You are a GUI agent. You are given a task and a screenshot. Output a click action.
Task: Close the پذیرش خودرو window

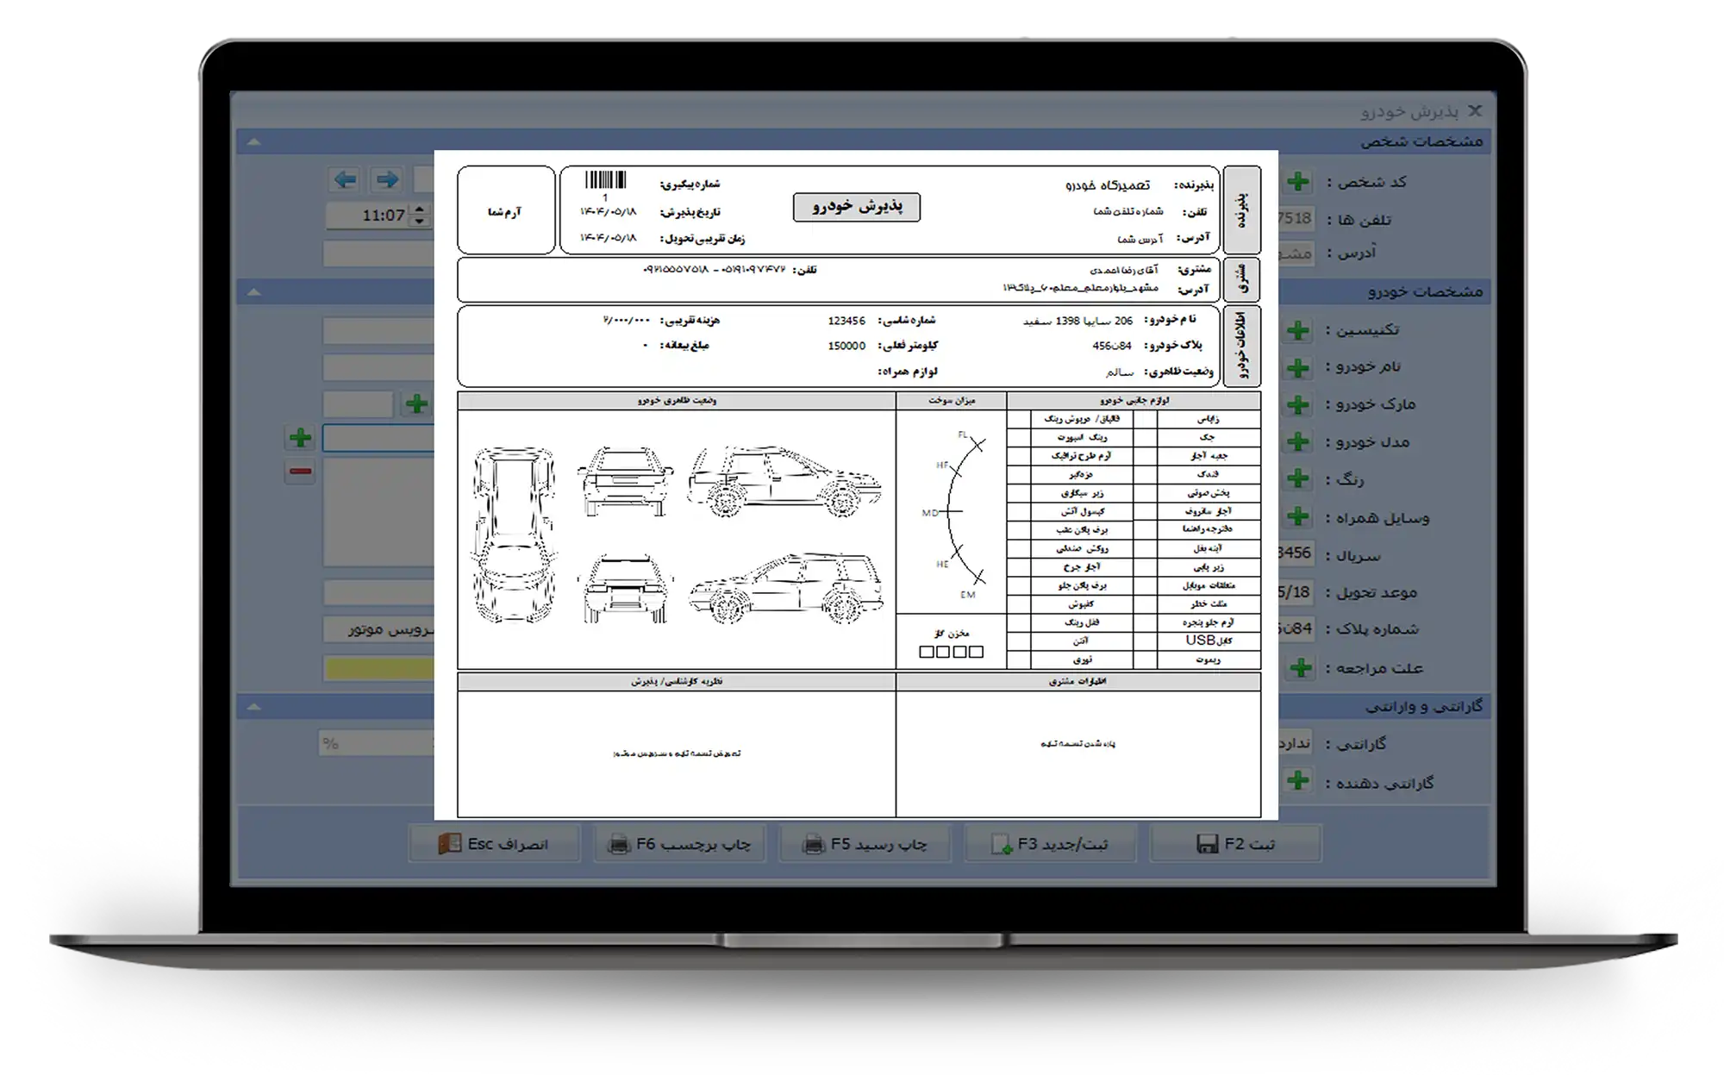tap(1475, 110)
